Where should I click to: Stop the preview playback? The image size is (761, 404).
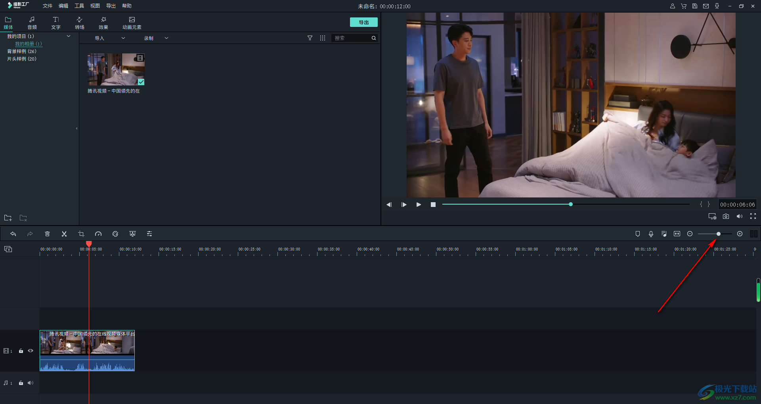(x=433, y=205)
